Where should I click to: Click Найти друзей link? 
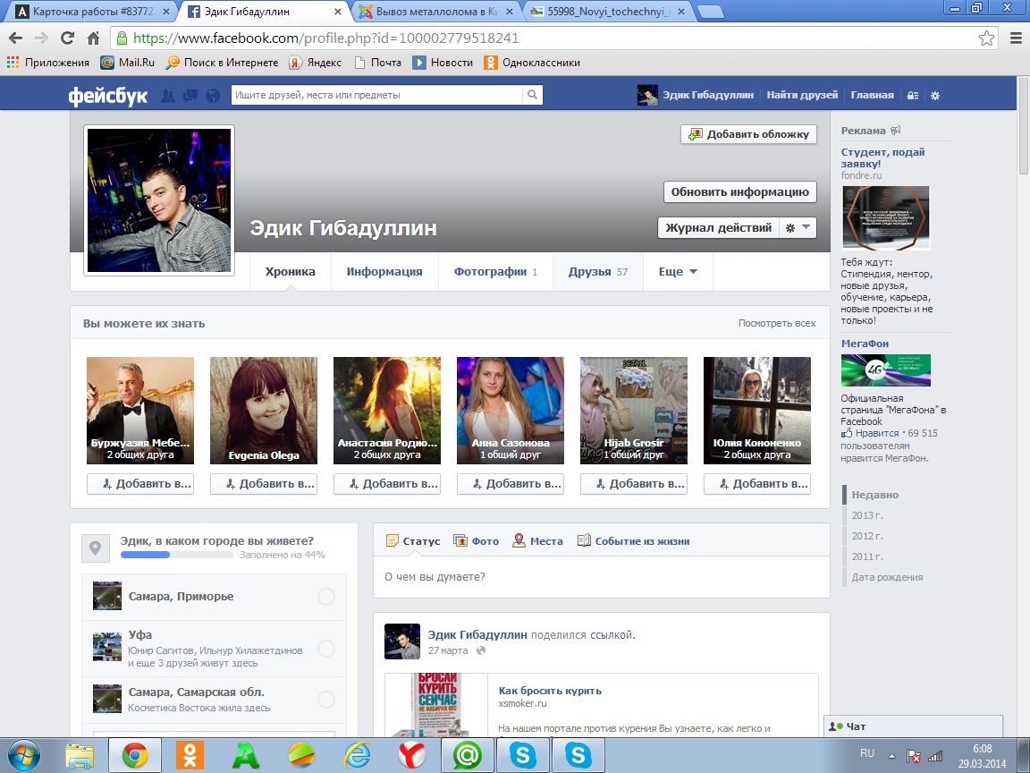click(x=802, y=96)
